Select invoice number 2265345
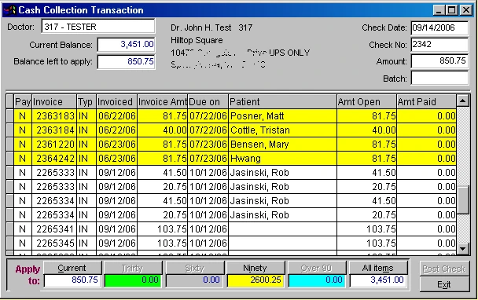 (54, 243)
